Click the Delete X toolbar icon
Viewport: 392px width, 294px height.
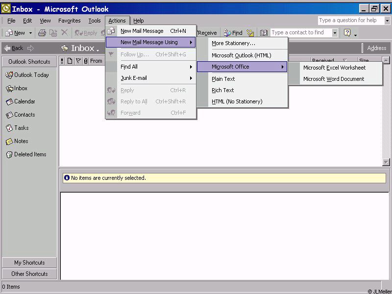tap(65, 32)
